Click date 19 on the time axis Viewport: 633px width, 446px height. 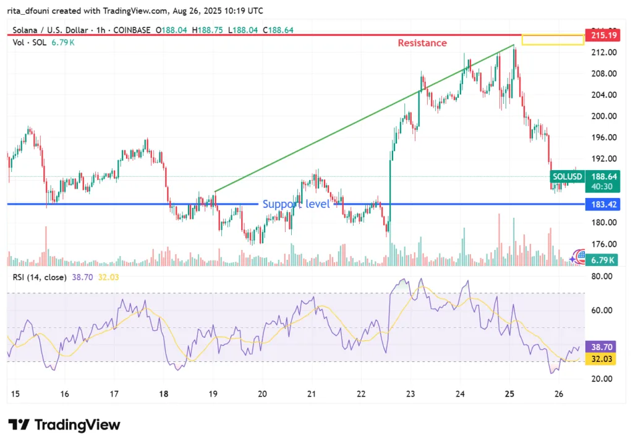(x=213, y=394)
